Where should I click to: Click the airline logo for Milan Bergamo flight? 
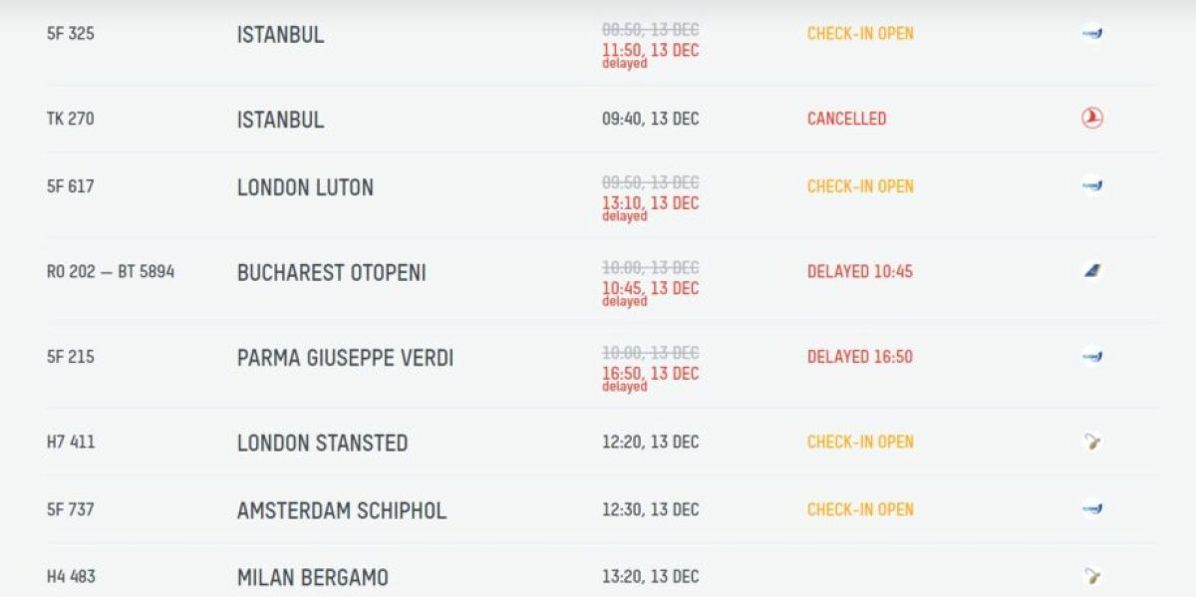click(1092, 576)
